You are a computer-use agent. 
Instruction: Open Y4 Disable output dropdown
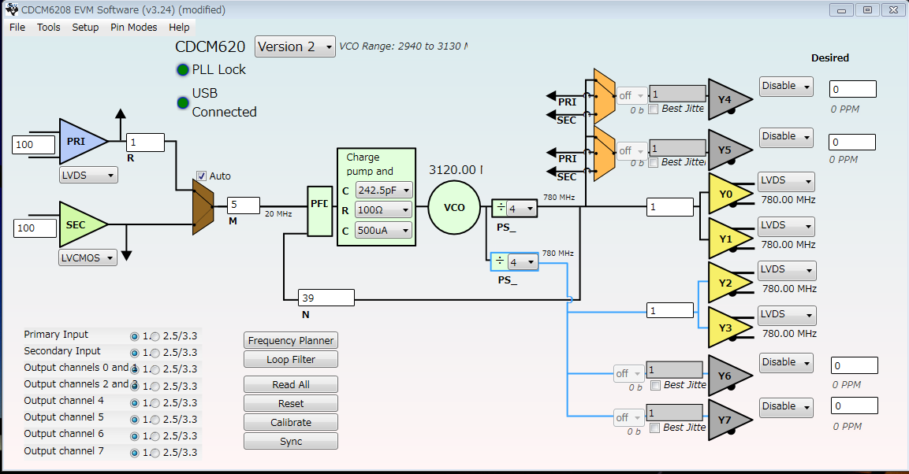787,87
